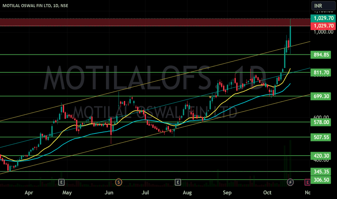
Task: Click the 1,000.00 price scale value
Action: 324,32
